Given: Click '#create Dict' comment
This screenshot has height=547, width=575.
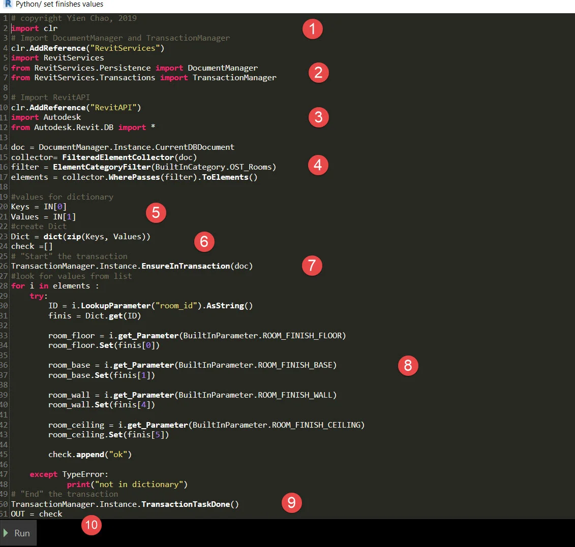Looking at the screenshot, I should 39,227.
